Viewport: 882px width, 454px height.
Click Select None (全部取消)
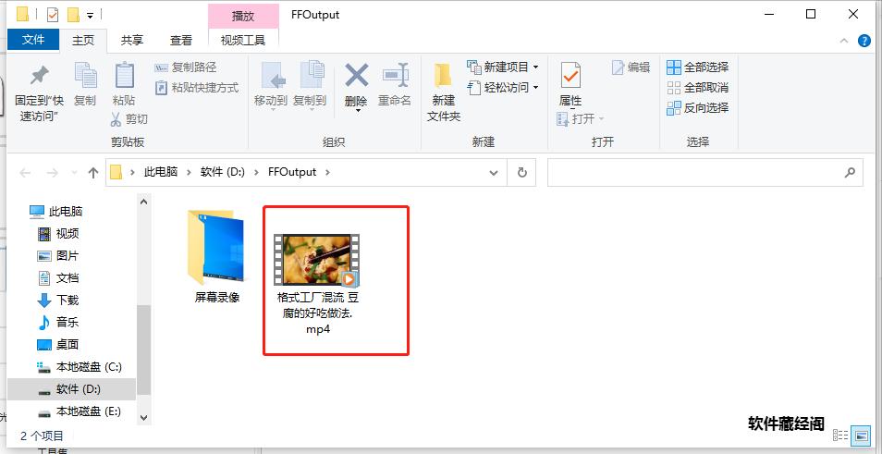pyautogui.click(x=697, y=87)
